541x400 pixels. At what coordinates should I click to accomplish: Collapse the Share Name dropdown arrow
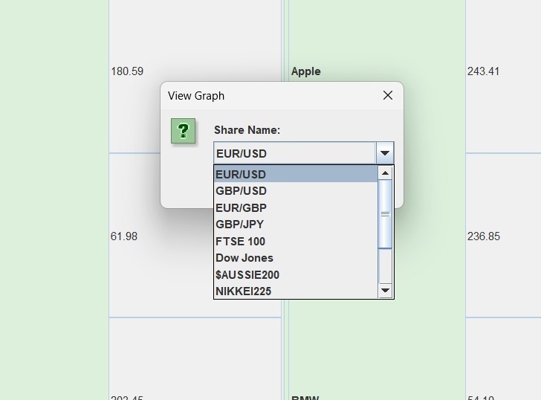coord(385,153)
